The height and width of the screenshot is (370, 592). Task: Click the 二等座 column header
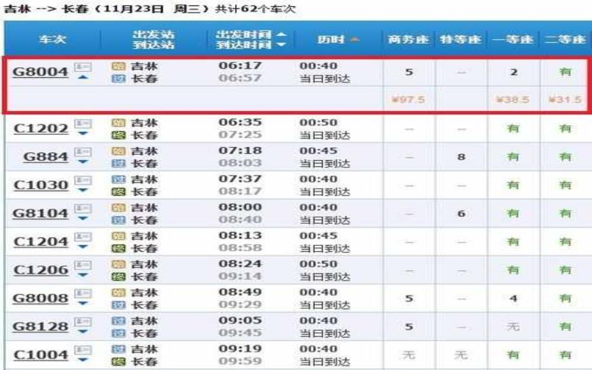pyautogui.click(x=565, y=40)
